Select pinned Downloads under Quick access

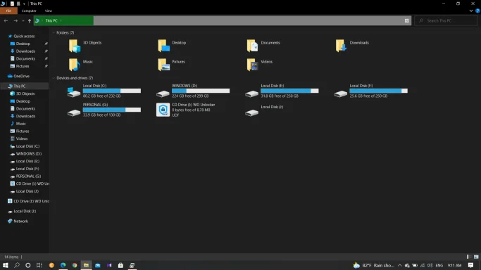(x=25, y=51)
